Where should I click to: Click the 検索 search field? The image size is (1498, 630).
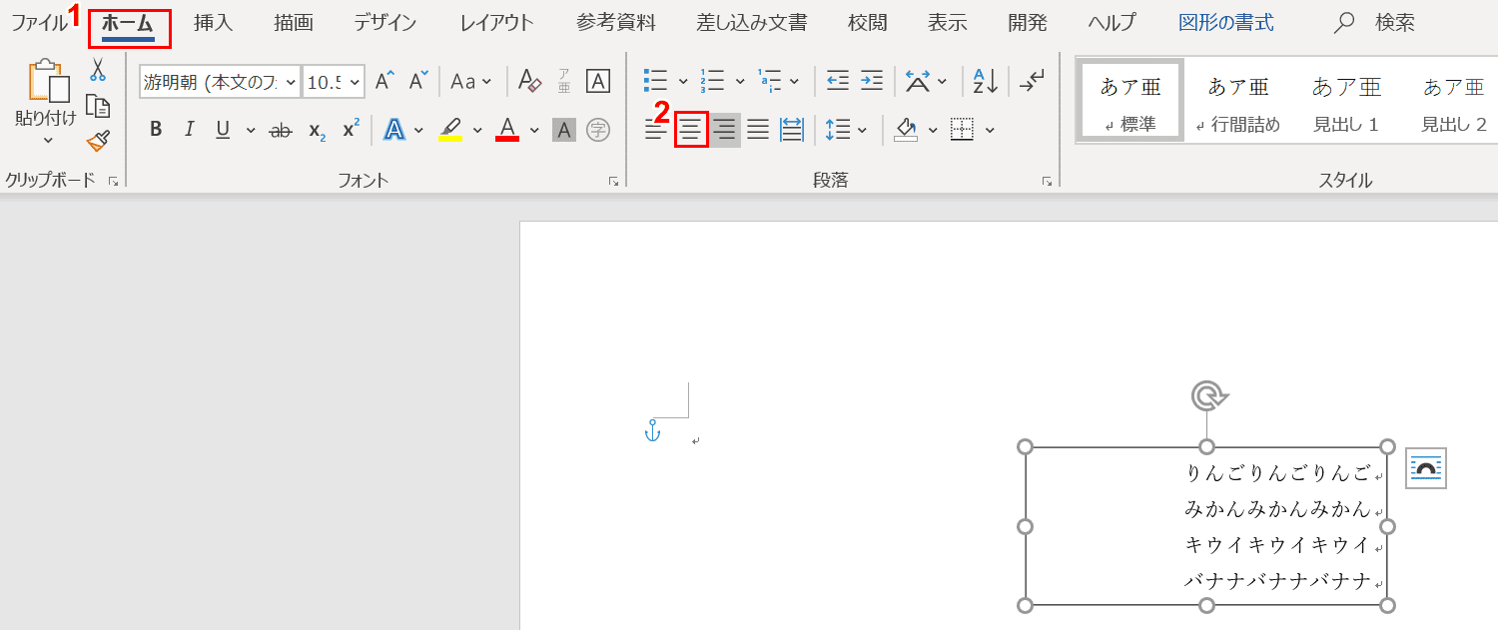point(1394,23)
